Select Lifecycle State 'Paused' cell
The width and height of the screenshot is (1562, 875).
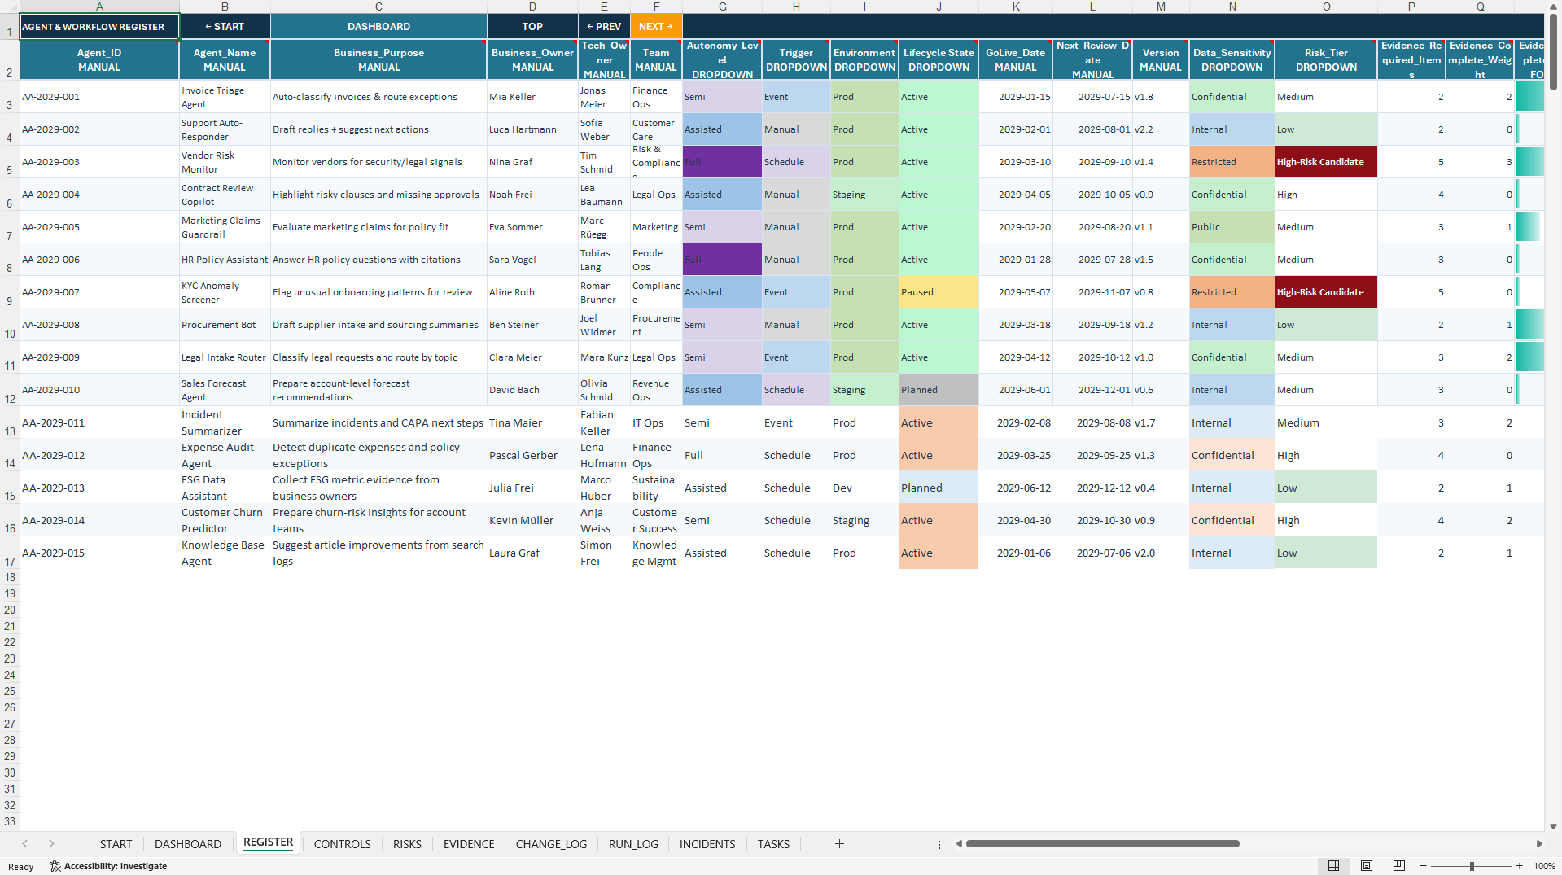tap(939, 292)
